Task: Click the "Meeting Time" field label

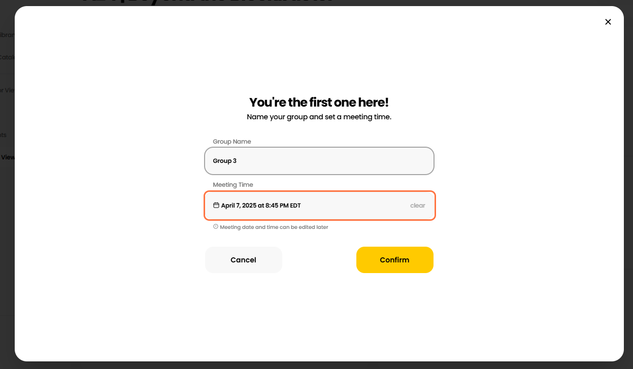Action: [233, 185]
